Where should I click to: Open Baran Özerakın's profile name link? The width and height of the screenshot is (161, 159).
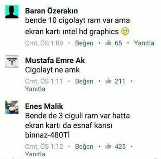tap(51, 11)
